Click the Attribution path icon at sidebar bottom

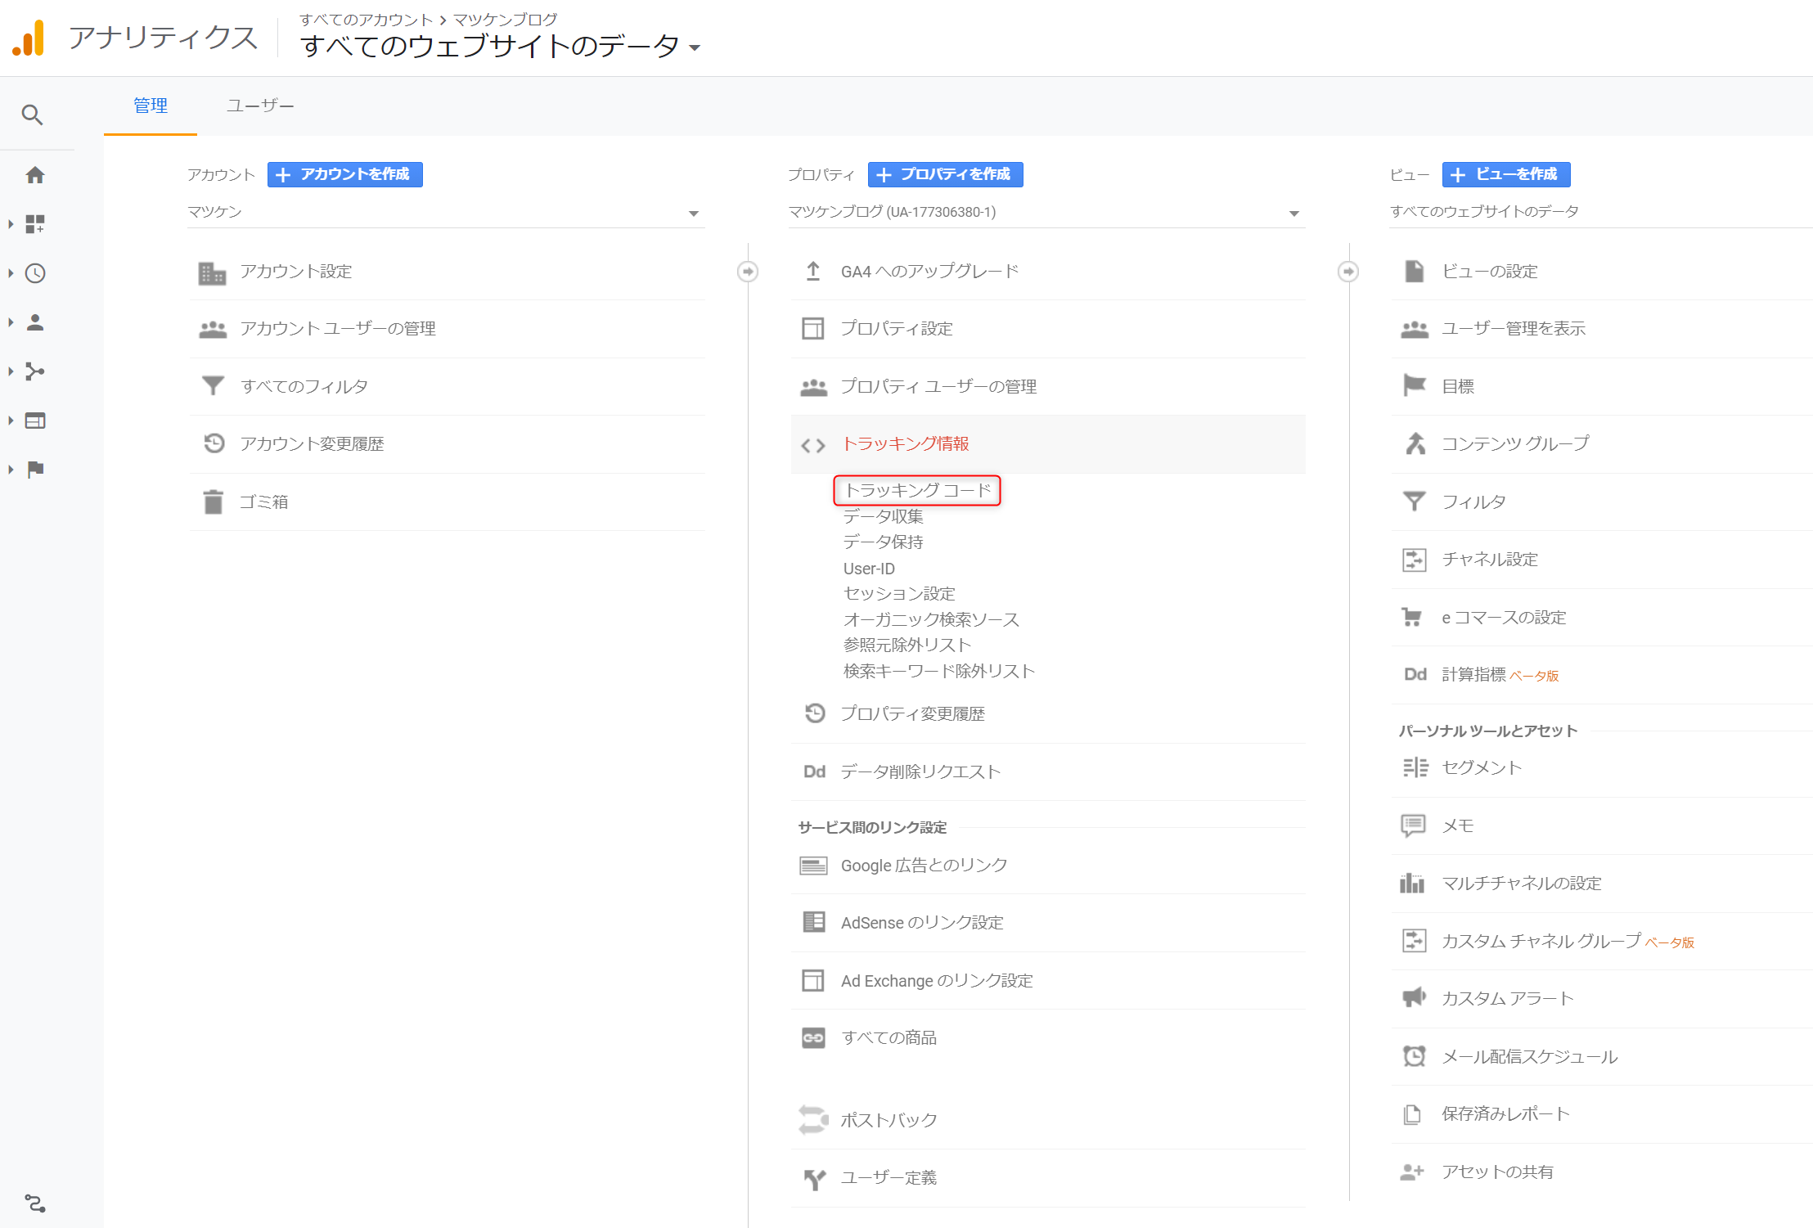(x=34, y=1203)
